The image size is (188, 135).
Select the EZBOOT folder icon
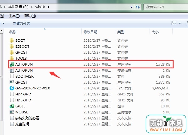[x=12, y=46]
